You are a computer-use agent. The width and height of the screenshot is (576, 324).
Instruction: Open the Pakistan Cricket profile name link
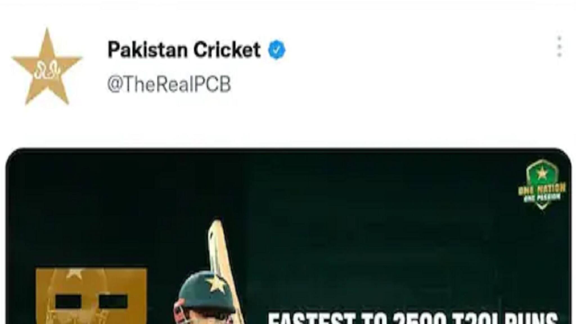(x=184, y=50)
